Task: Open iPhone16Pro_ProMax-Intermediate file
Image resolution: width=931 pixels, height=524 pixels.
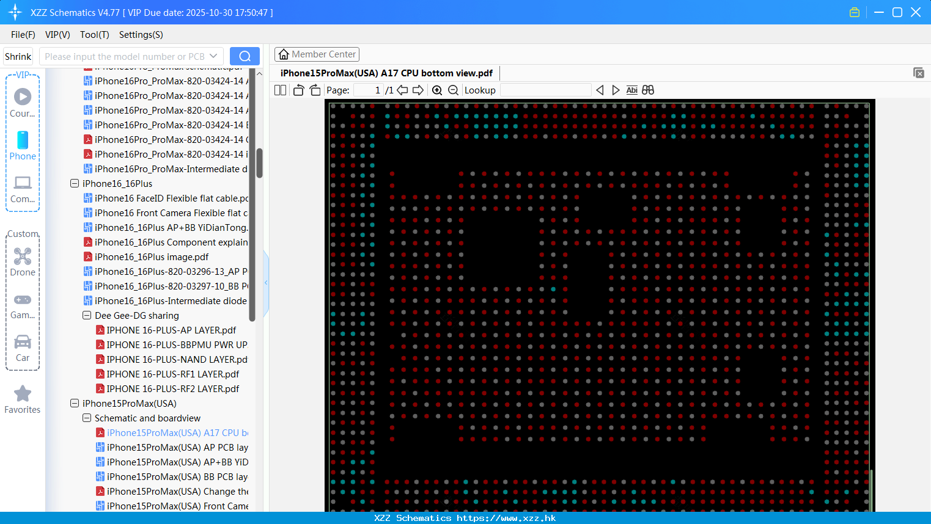Action: 166,169
